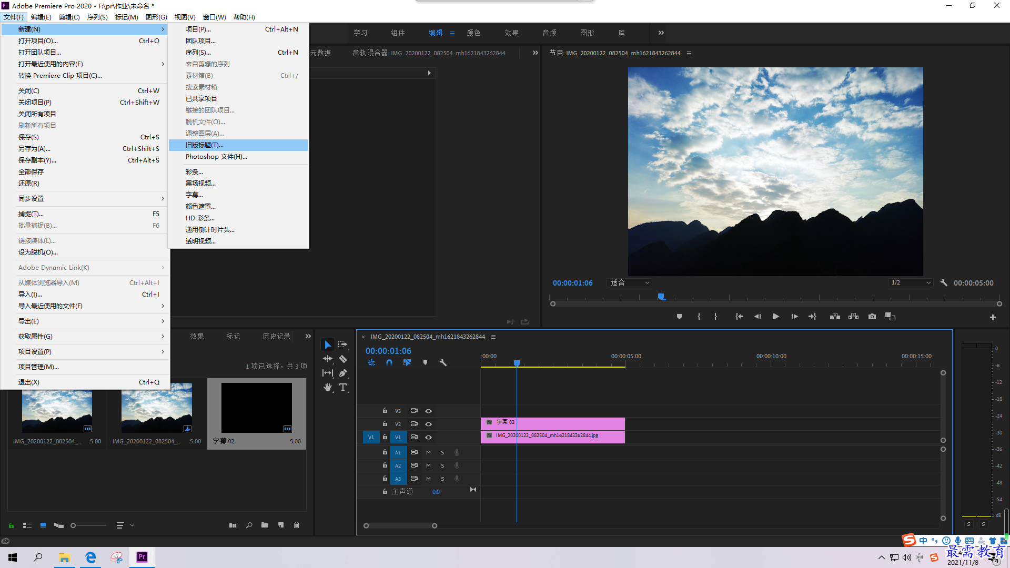Click the timeline horizontal zoom scrollbar
Image resolution: width=1010 pixels, height=568 pixels.
tap(400, 525)
